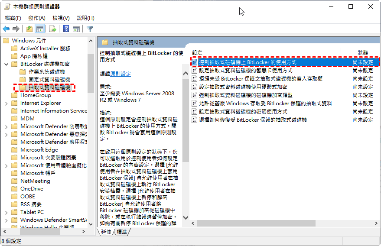This screenshot has width=381, height=246.
Task: Click the description pane scroll-down arrow
Action: click(186, 217)
